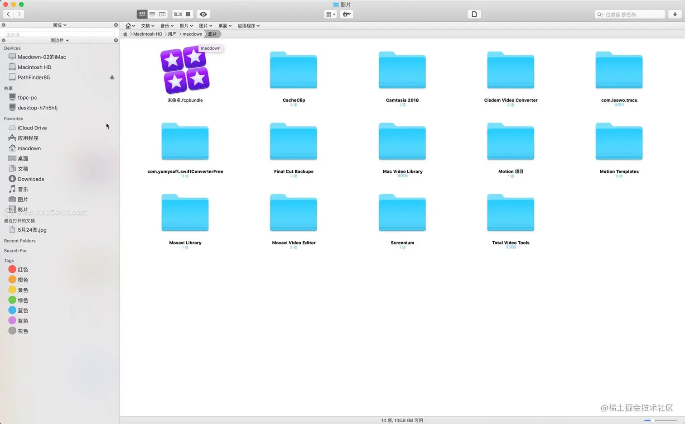Viewport: 685px width, 424px height.
Task: Click the Apple icon in the path bar
Action: [x=125, y=34]
